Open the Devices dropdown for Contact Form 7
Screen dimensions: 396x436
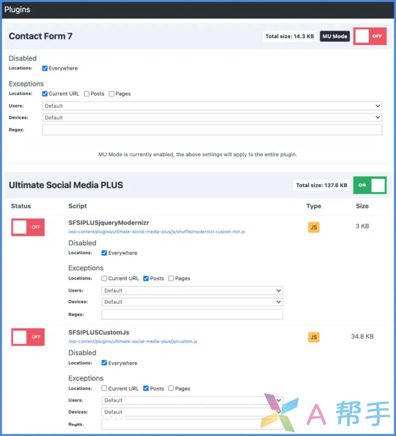(x=212, y=118)
